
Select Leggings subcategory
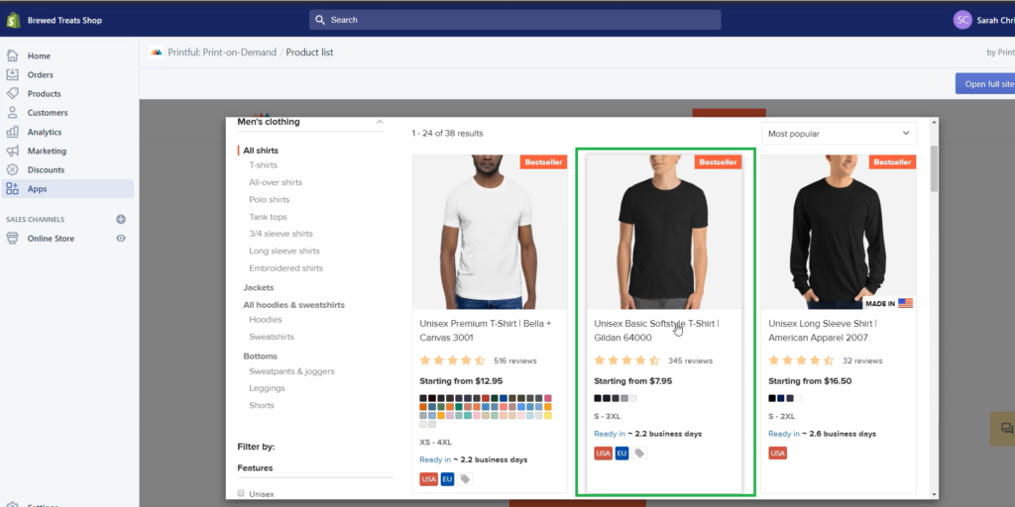point(268,388)
